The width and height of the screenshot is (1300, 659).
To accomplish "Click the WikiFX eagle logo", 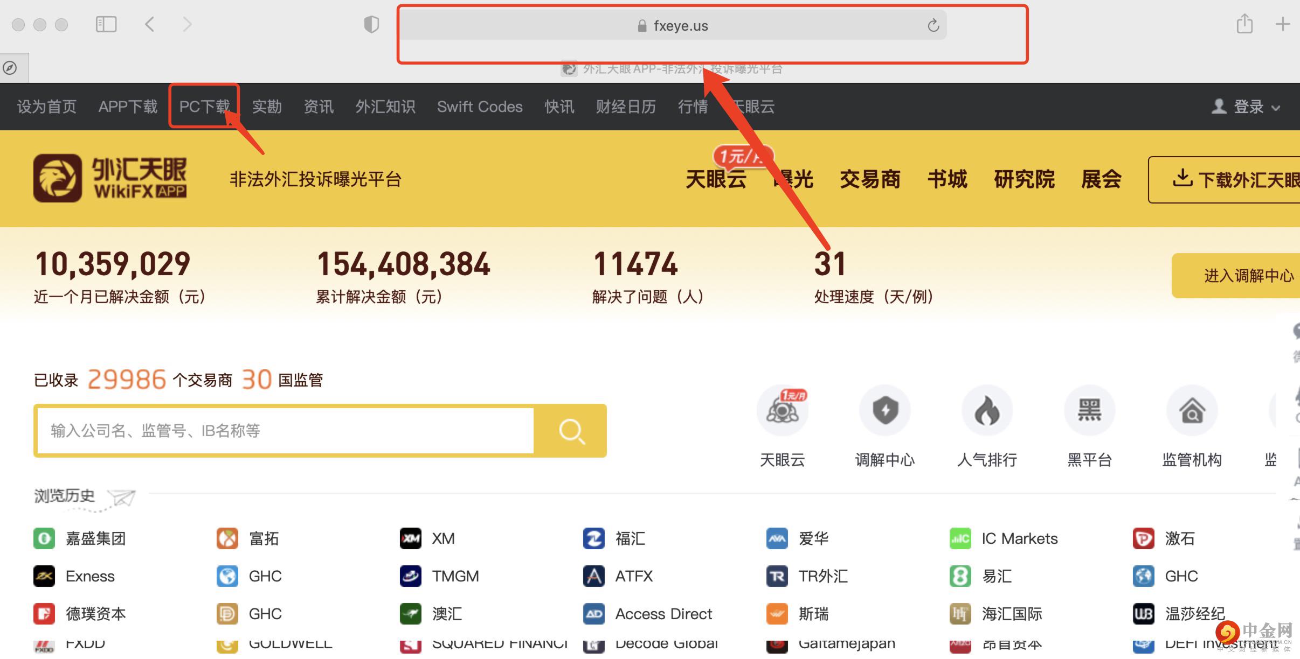I will (59, 178).
